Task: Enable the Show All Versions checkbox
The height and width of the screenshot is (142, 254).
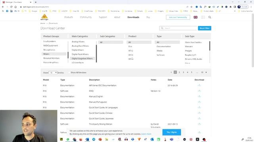Action: (x=69, y=73)
